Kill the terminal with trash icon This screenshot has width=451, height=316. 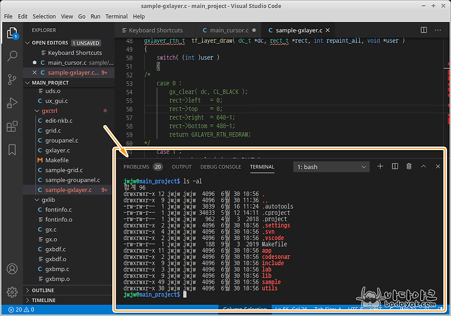(x=409, y=166)
